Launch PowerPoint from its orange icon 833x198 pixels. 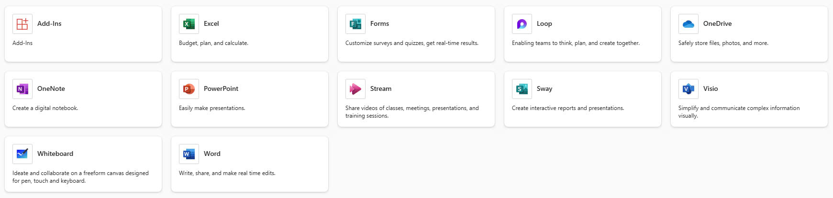point(189,89)
